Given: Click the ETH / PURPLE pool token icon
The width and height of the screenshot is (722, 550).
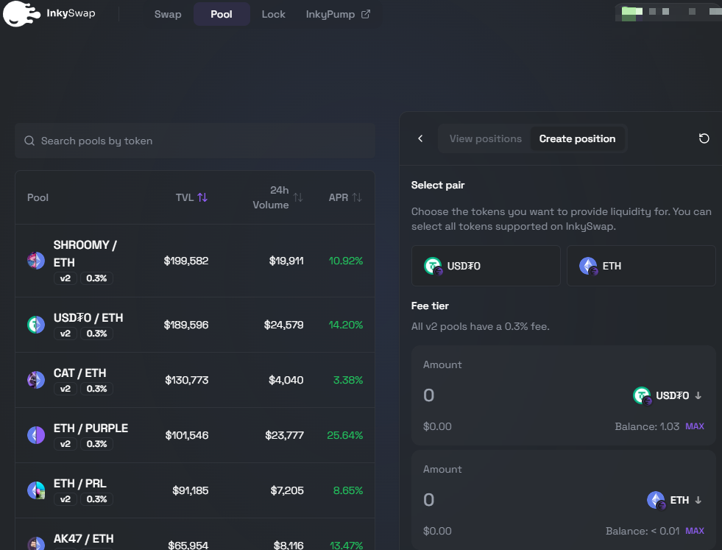Looking at the screenshot, I should tap(36, 435).
